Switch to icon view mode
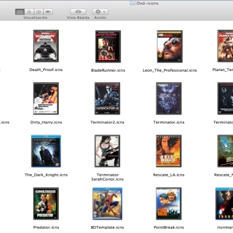This screenshot has height=233, width=233. pyautogui.click(x=20, y=12)
